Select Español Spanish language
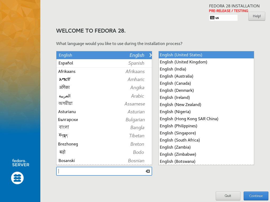 104,63
